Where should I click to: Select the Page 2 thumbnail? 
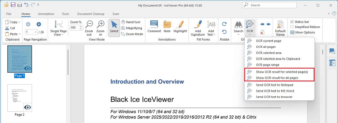point(20,98)
